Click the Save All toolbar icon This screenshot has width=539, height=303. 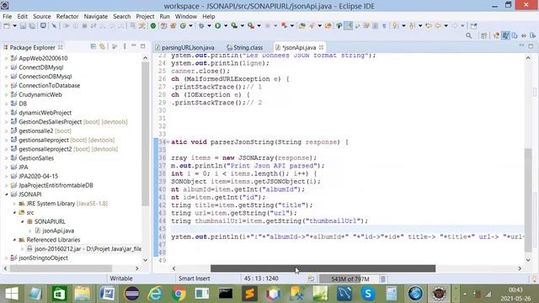click(32, 26)
